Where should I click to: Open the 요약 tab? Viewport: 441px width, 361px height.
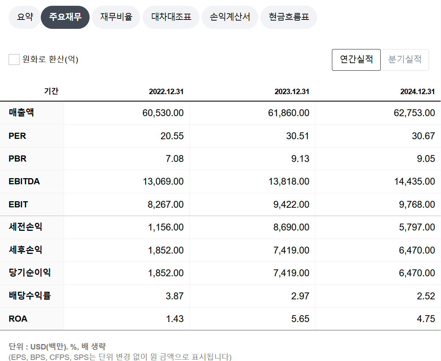25,17
